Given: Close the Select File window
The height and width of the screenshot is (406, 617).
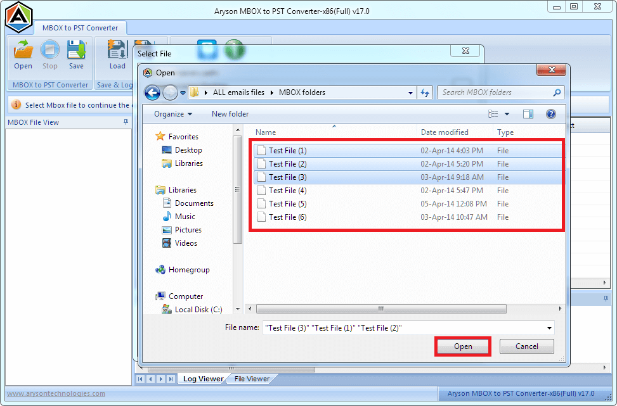Looking at the screenshot, I should click(x=465, y=51).
